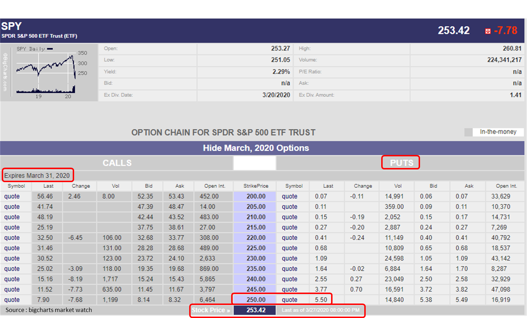The height and width of the screenshot is (318, 527).
Task: Open the put quote link with Last 0.68
Action: pos(289,248)
